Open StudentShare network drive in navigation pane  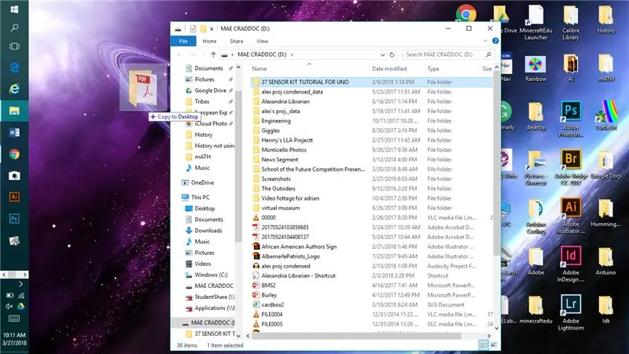tap(214, 297)
